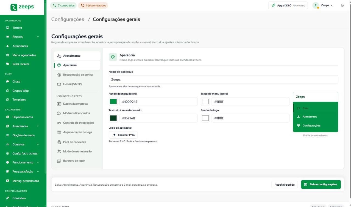Click the Pesq.satisfação icon
Image resolution: width=351 pixels, height=207 pixels.
pos(7,172)
